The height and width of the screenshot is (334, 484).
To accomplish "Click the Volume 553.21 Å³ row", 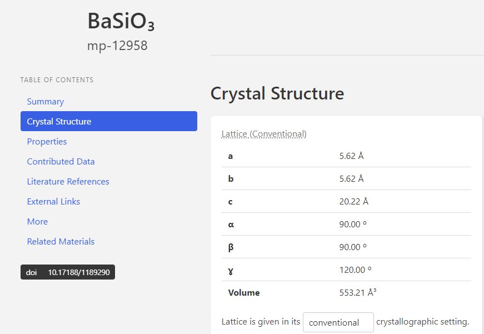I will pyautogui.click(x=346, y=292).
